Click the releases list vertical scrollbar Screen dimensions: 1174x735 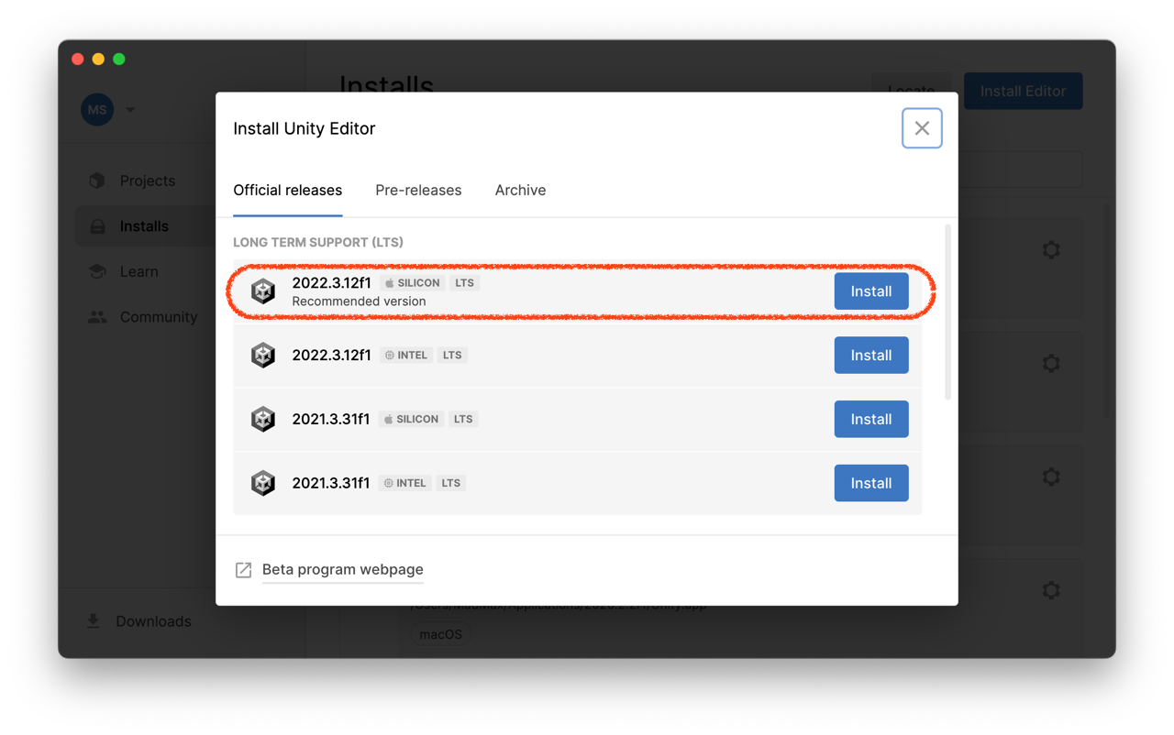(x=947, y=312)
